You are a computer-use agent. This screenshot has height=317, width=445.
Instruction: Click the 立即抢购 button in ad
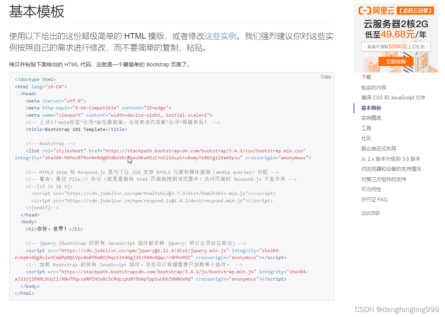(395, 61)
